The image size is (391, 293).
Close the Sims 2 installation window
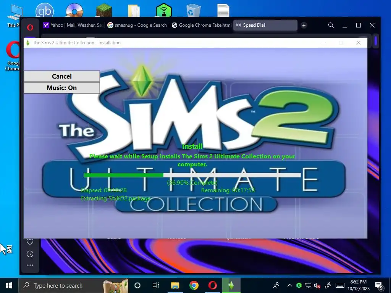pyautogui.click(x=359, y=43)
